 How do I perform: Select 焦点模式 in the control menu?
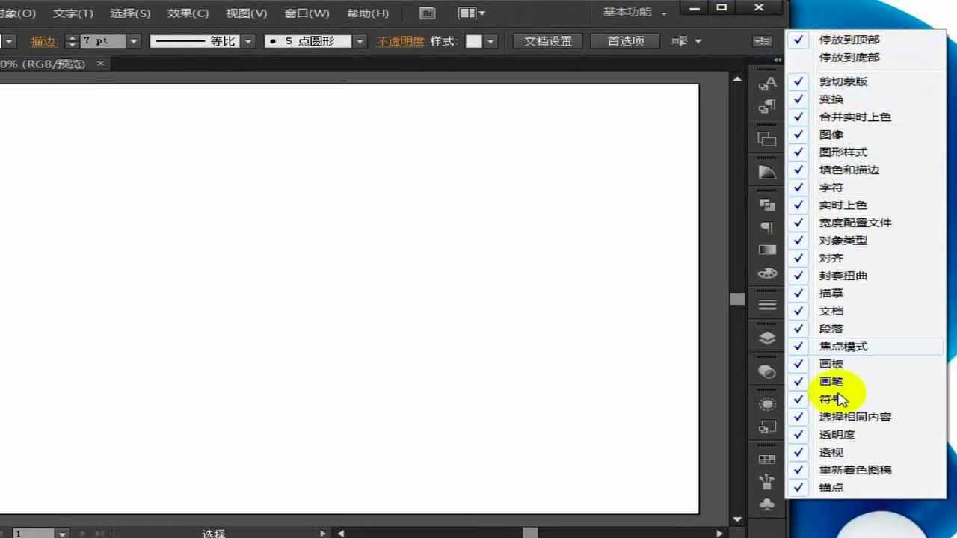point(867,347)
